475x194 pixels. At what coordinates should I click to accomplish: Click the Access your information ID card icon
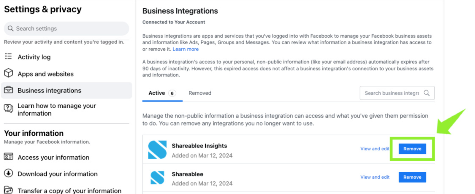[x=9, y=157]
